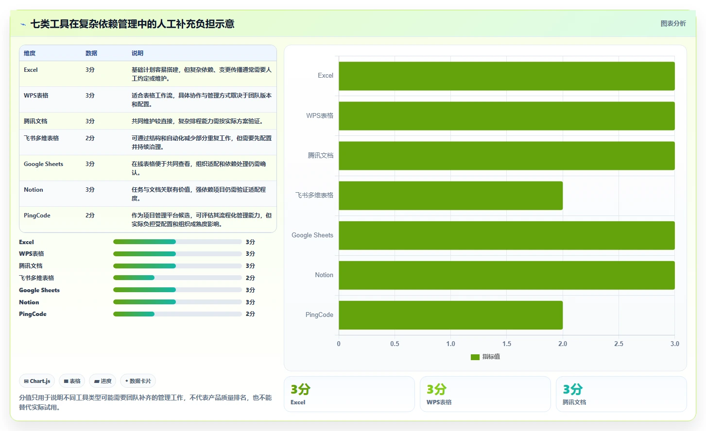This screenshot has height=431, width=706.
Task: Click the 2分 label beside 飞书多维表格 progress bar
Action: pyautogui.click(x=250, y=278)
